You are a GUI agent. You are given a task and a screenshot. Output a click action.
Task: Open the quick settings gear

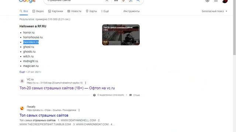207,1
